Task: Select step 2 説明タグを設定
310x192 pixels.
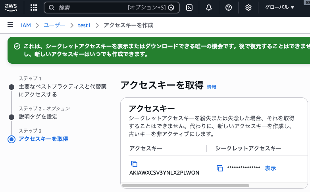Action: pos(38,117)
